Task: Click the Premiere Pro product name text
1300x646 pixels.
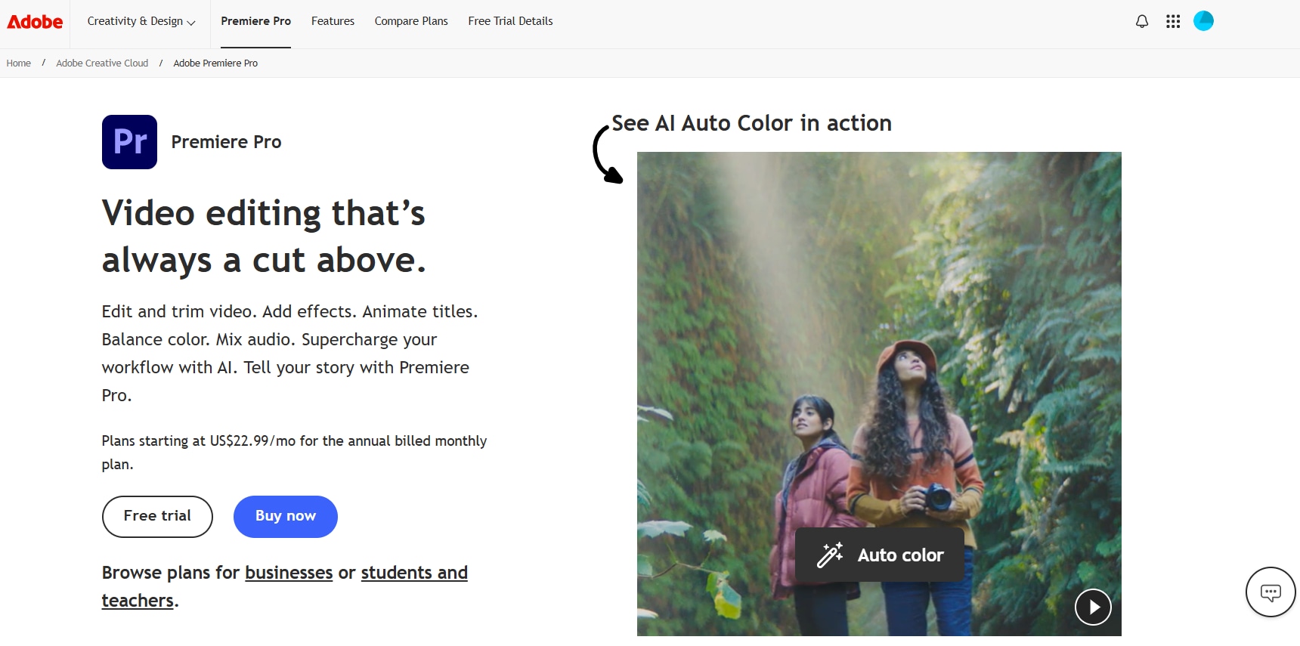Action: point(226,142)
